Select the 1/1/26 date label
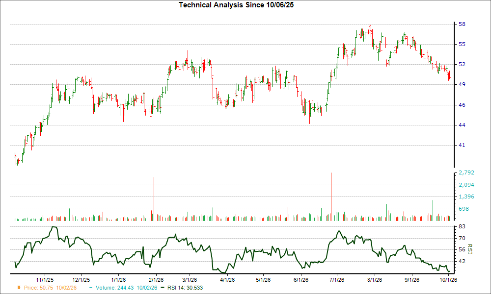Viewport: 491px width, 294px height. pyautogui.click(x=119, y=280)
